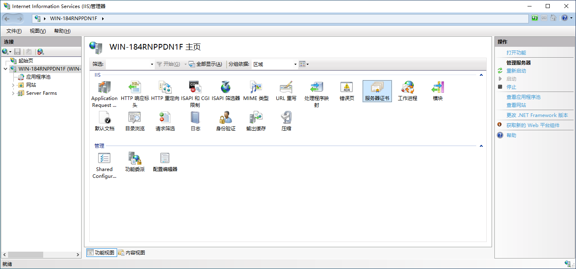Image resolution: width=576 pixels, height=269 pixels.
Task: Click the 全部显示(A) button
Action: pos(205,64)
